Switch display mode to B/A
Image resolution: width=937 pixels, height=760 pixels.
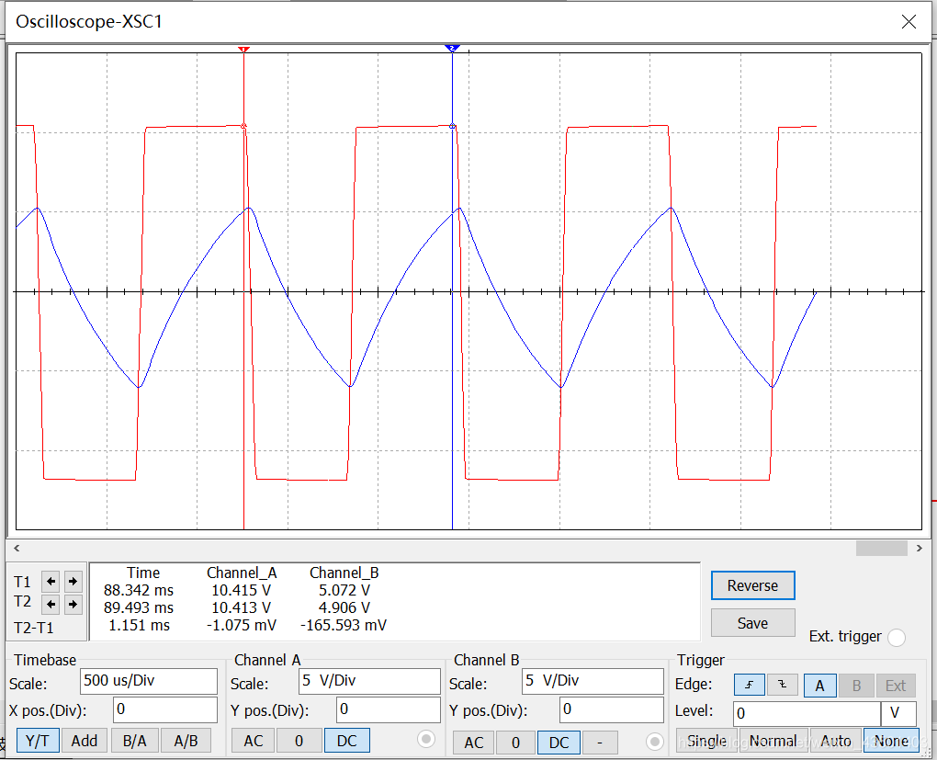pyautogui.click(x=134, y=741)
